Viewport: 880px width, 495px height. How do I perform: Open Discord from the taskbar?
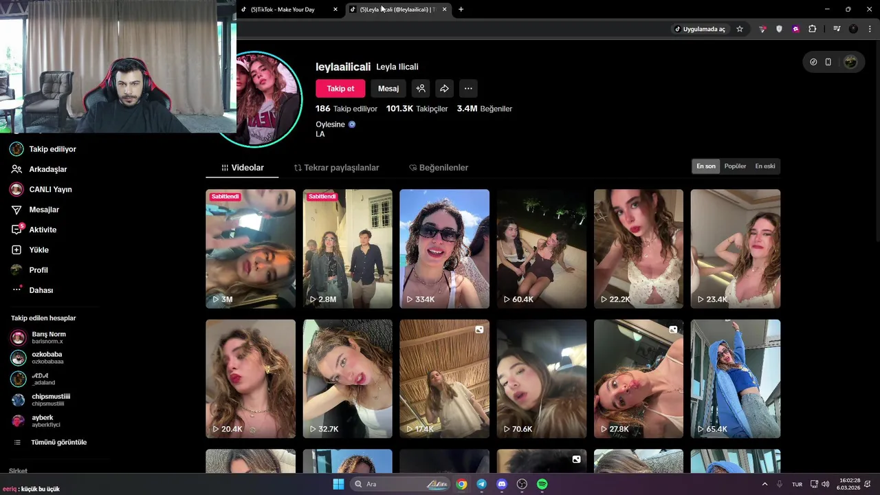coord(502,484)
